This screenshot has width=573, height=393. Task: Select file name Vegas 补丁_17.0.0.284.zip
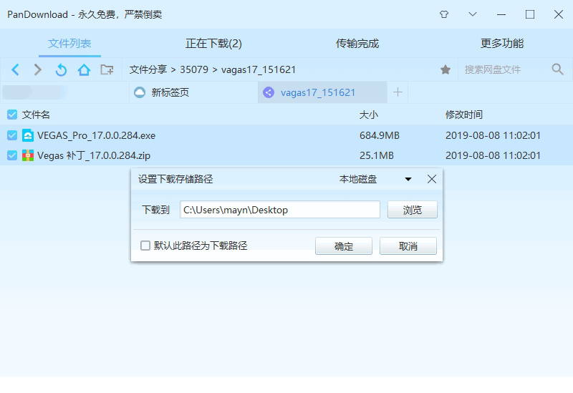(94, 155)
